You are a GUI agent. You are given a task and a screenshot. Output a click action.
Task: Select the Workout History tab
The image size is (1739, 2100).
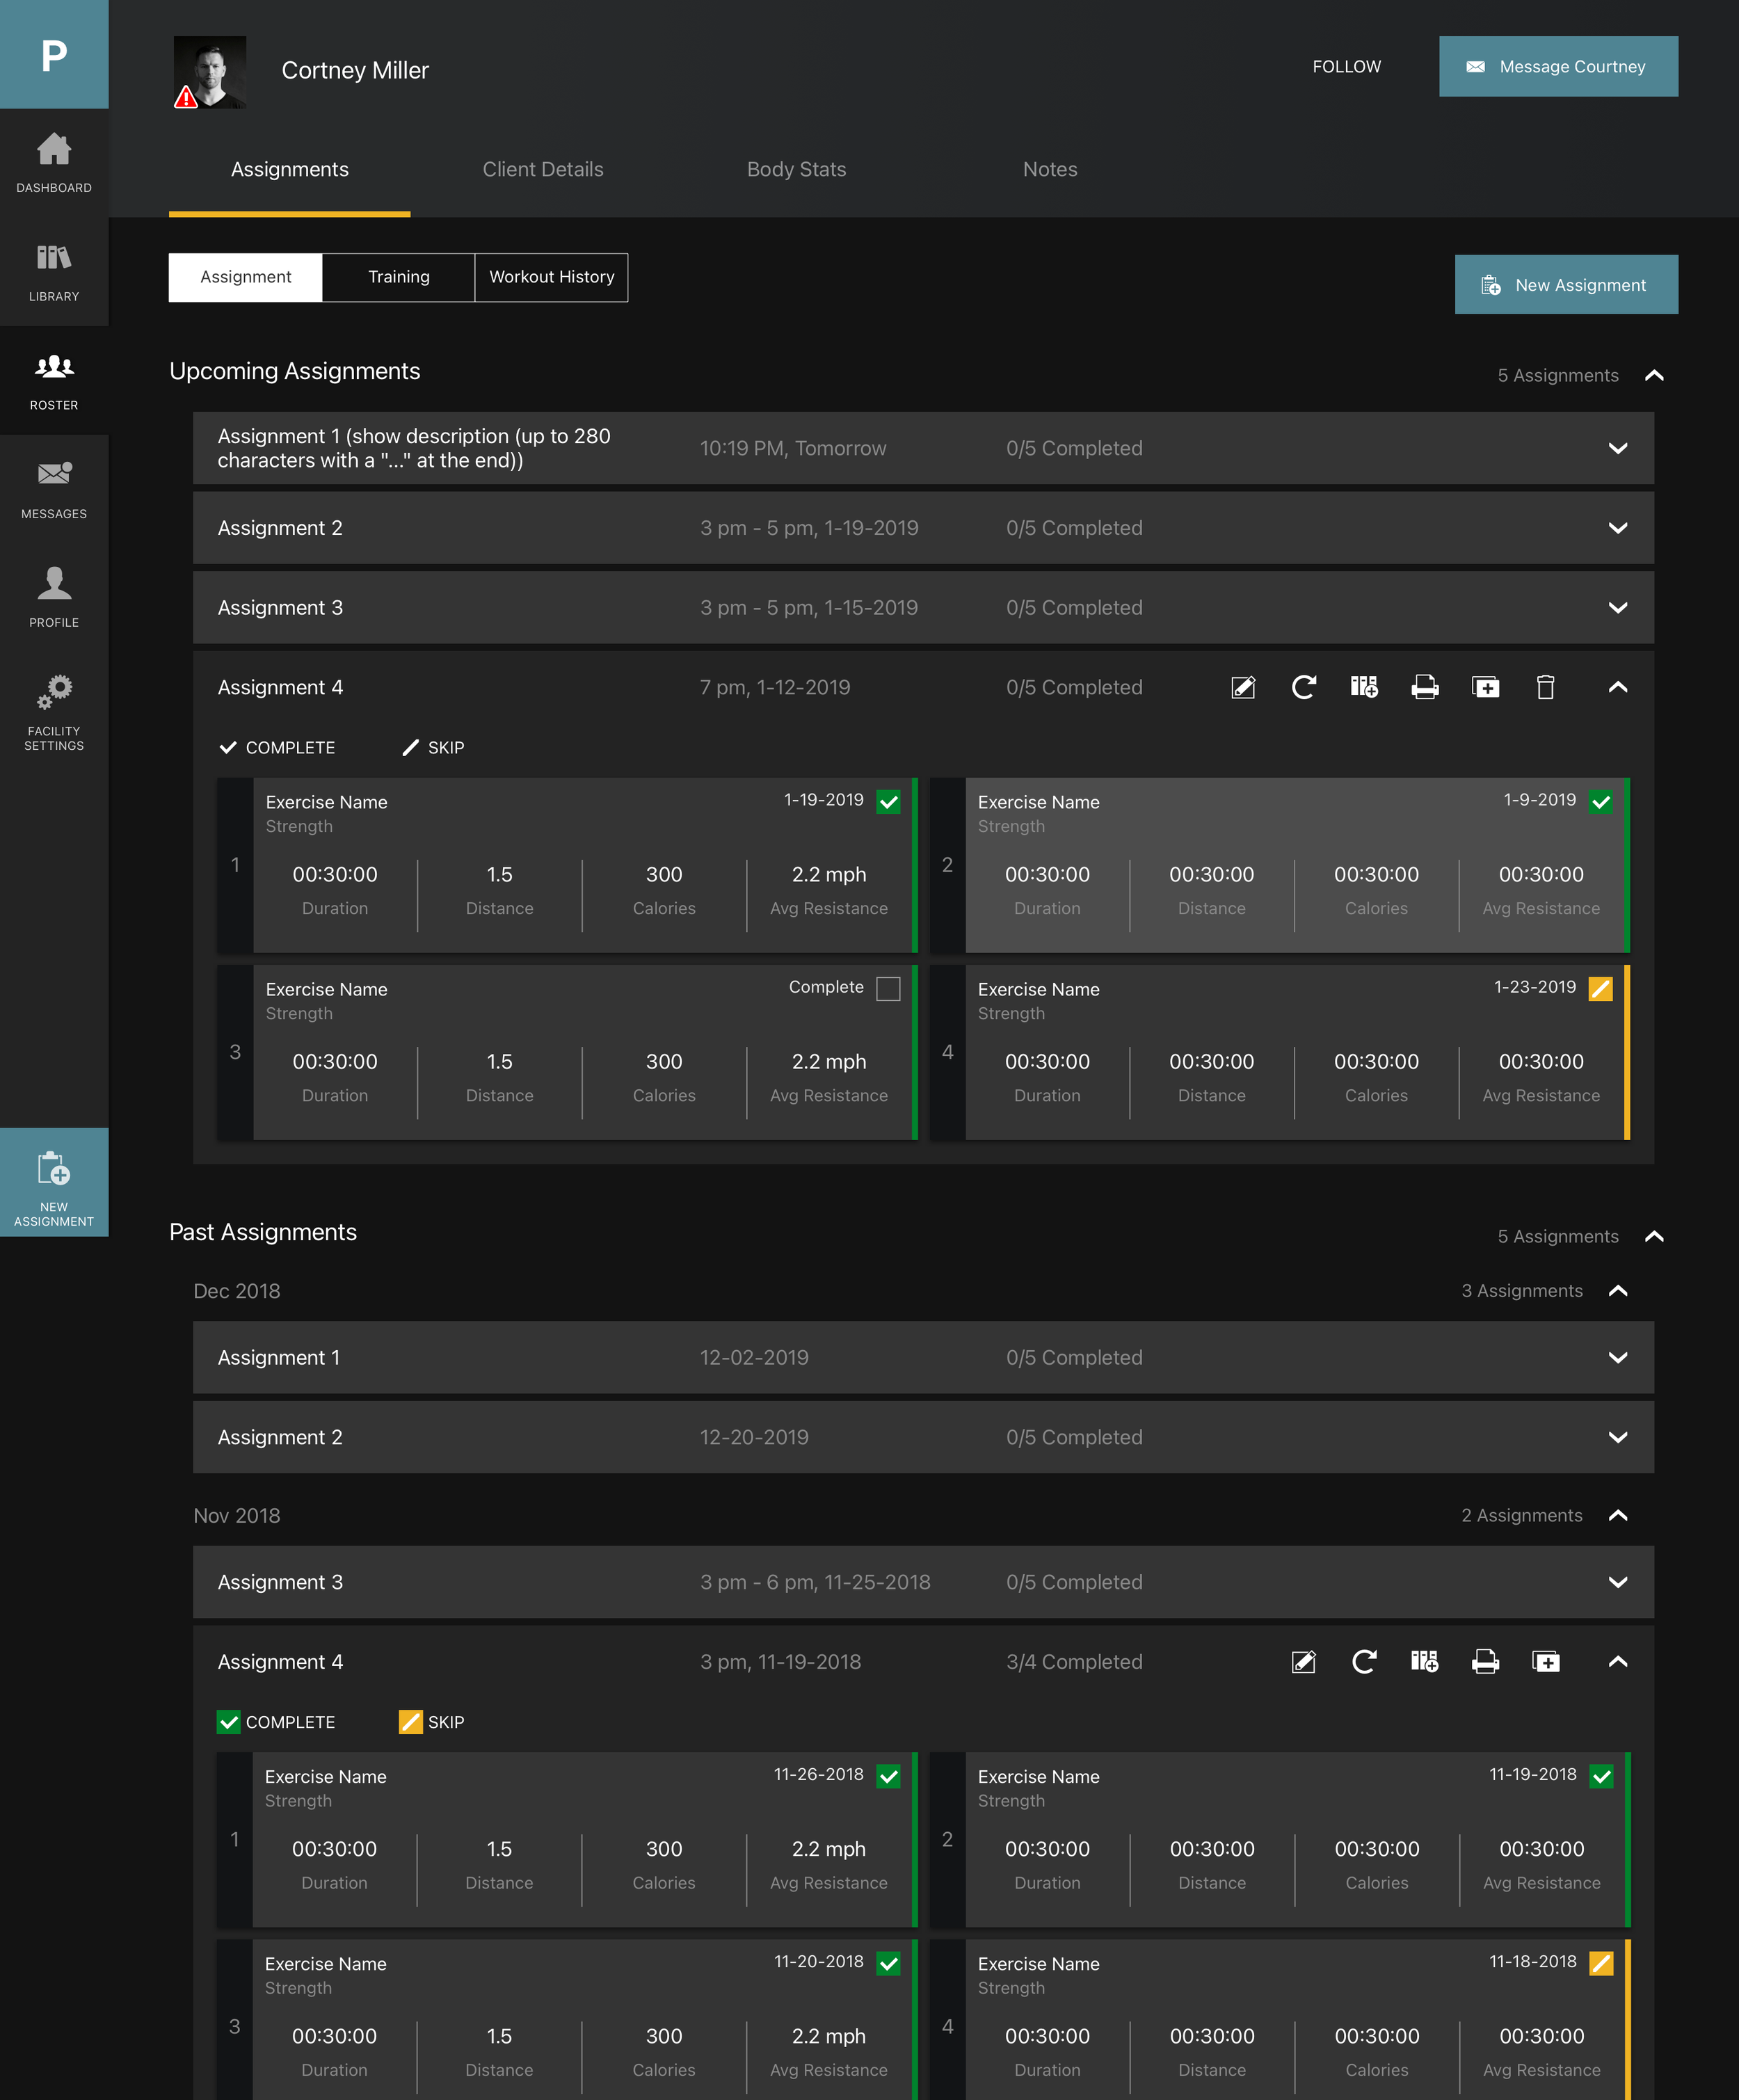[551, 277]
